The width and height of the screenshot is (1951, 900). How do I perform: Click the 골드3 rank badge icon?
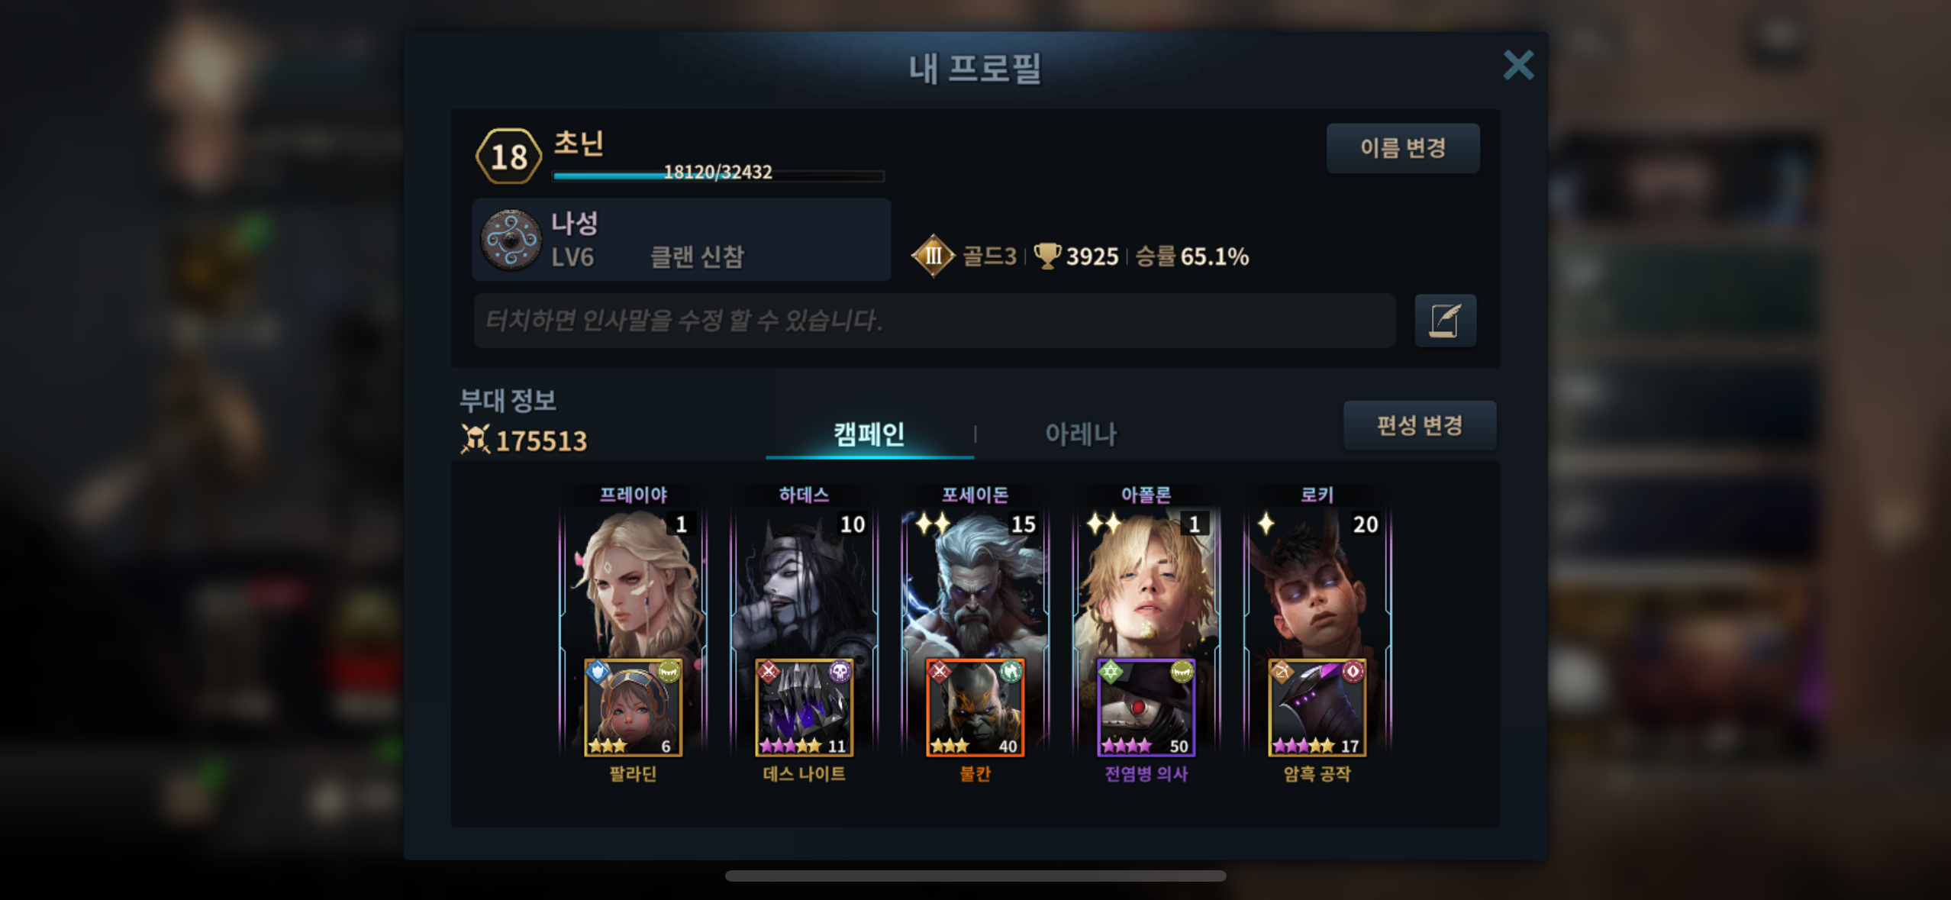(x=933, y=256)
